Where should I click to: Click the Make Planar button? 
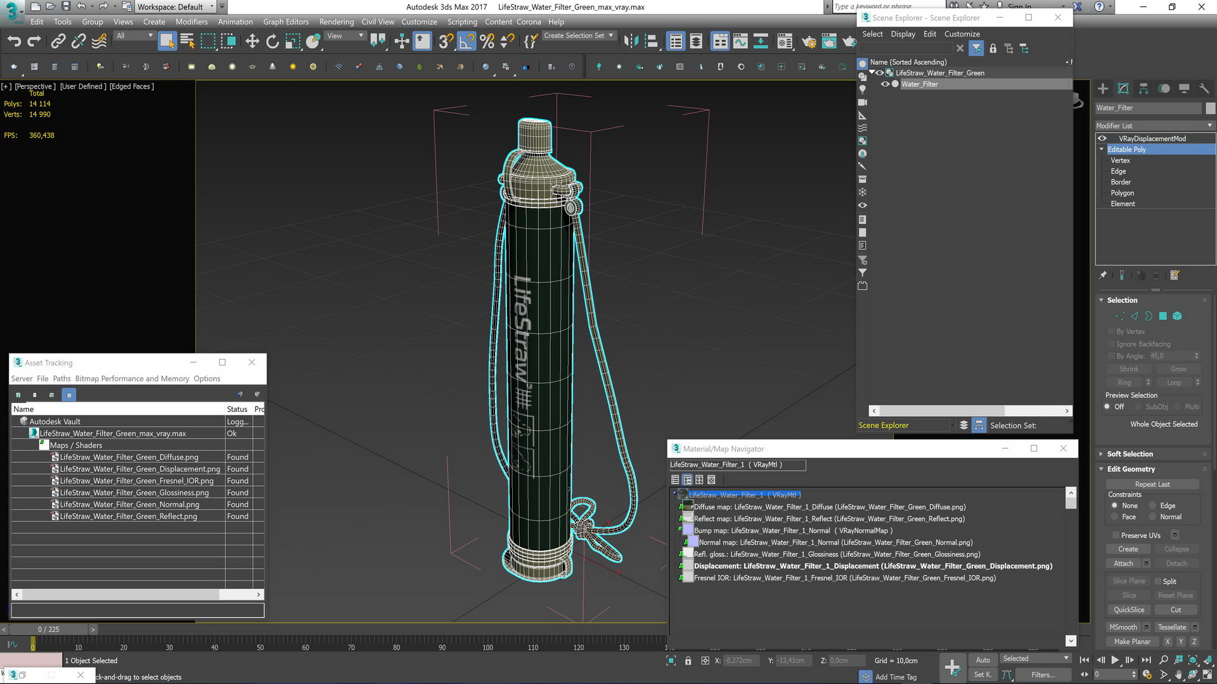tap(1132, 642)
